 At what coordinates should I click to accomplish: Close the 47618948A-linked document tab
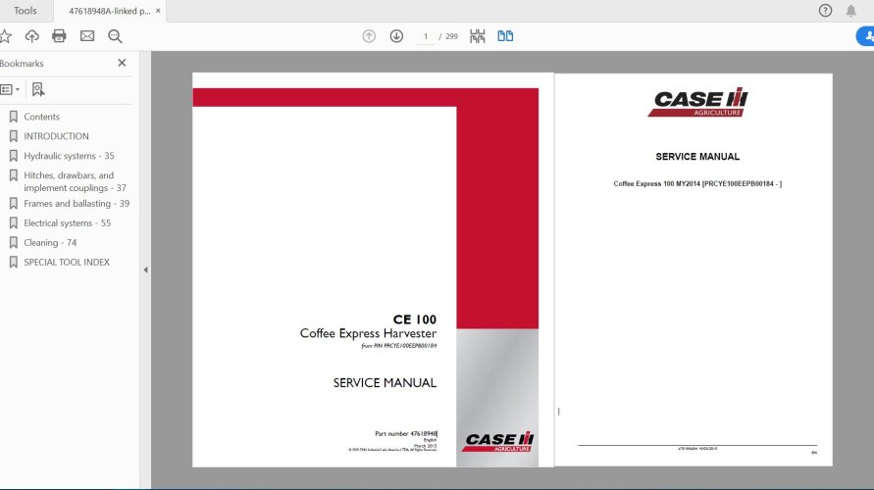pyautogui.click(x=158, y=11)
